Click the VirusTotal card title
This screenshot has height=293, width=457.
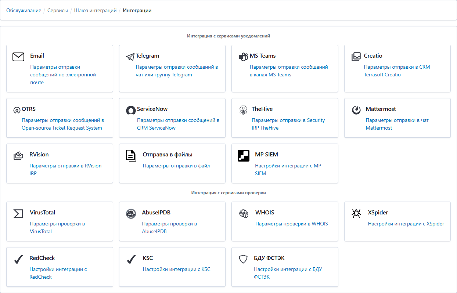(x=43, y=213)
